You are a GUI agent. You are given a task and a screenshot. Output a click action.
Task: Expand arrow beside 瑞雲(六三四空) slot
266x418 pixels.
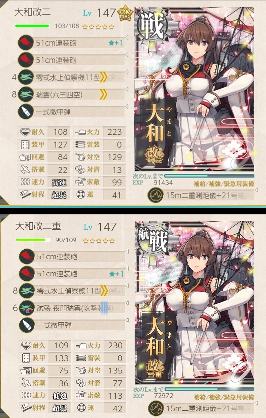(127, 89)
